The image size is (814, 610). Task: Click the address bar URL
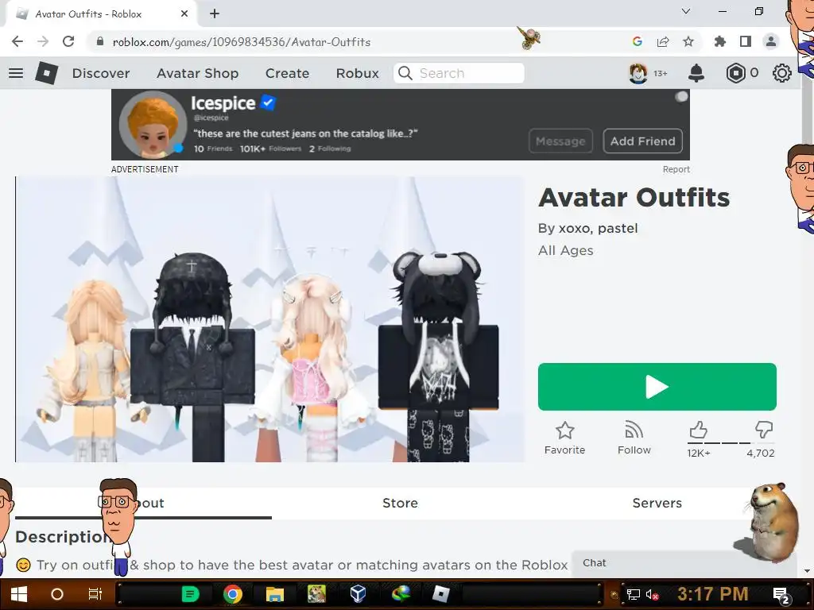242,42
